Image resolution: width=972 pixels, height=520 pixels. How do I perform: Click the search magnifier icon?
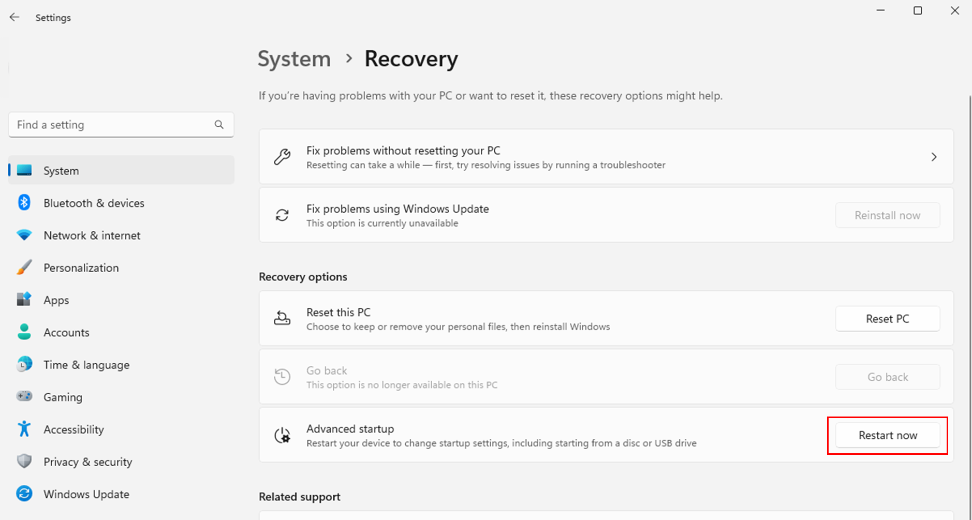pos(219,125)
